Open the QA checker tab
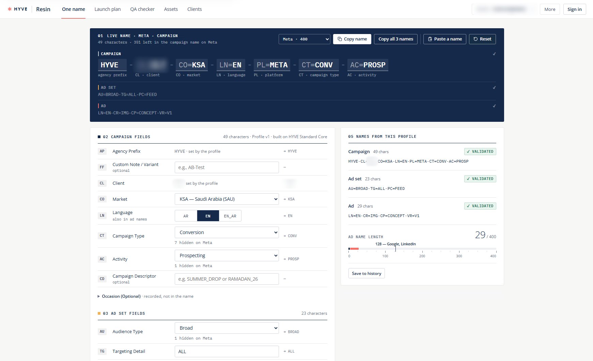The image size is (593, 361). tap(142, 9)
